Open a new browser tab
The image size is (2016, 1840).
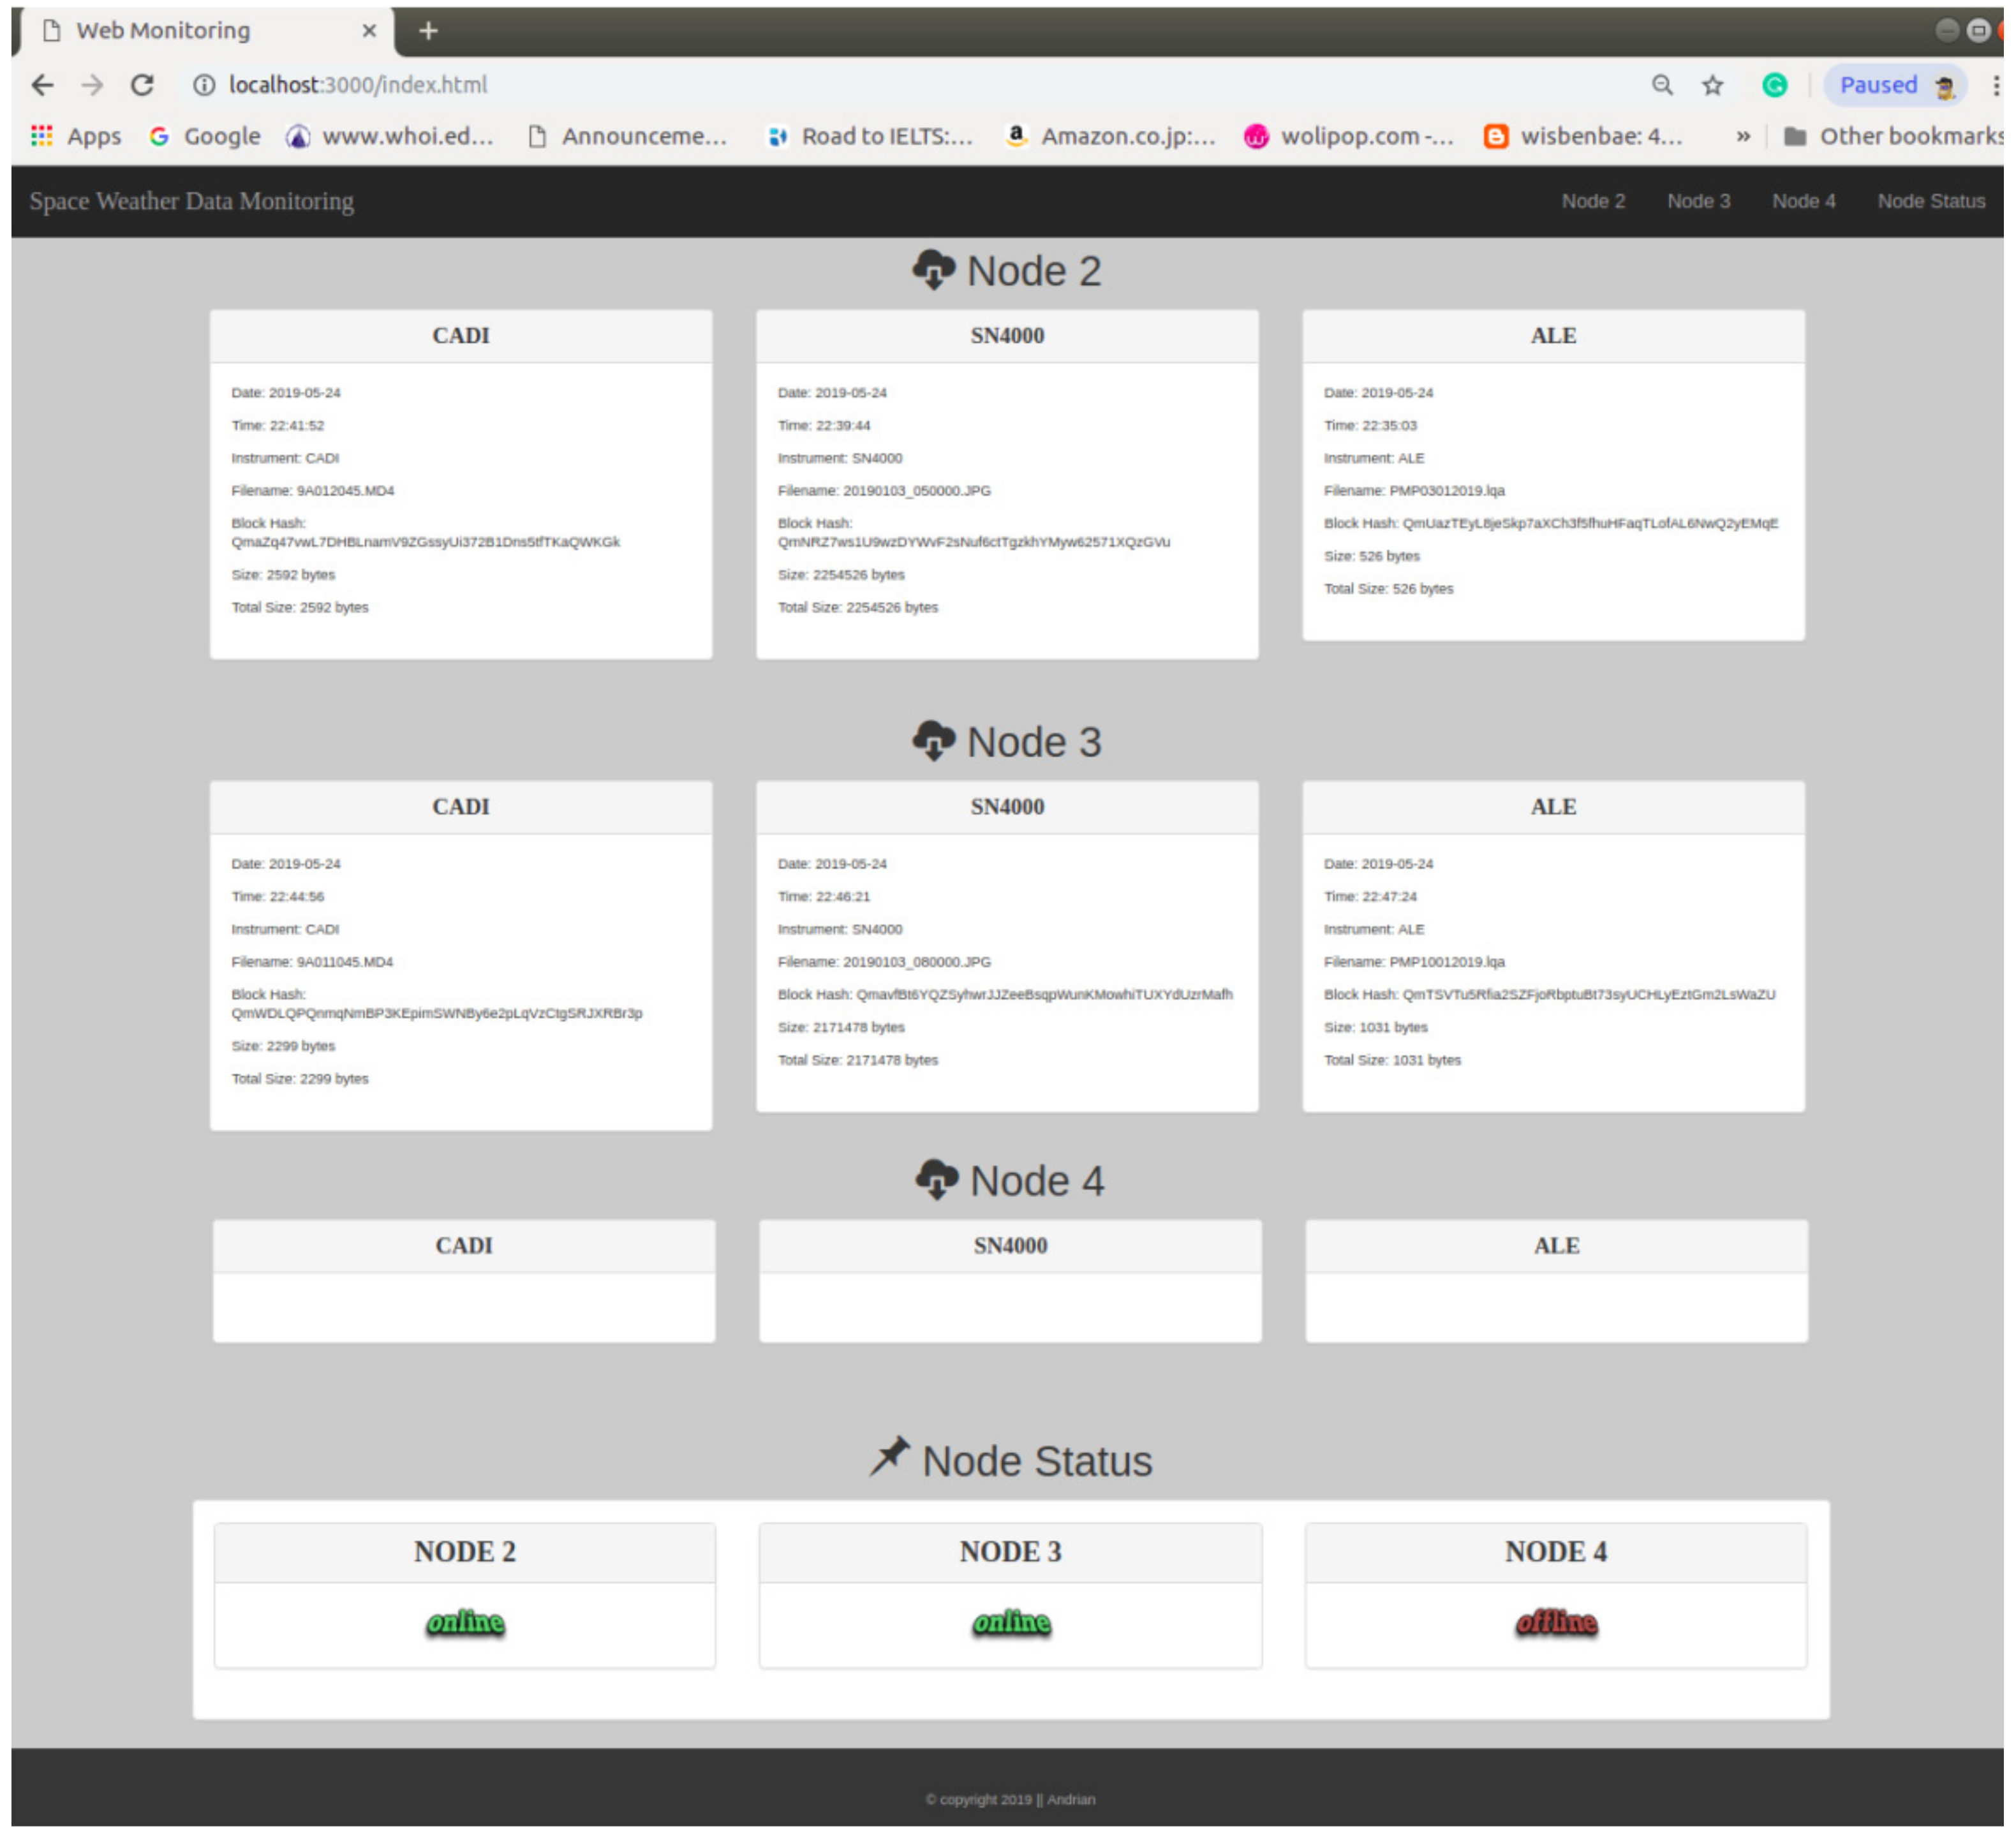[x=428, y=31]
